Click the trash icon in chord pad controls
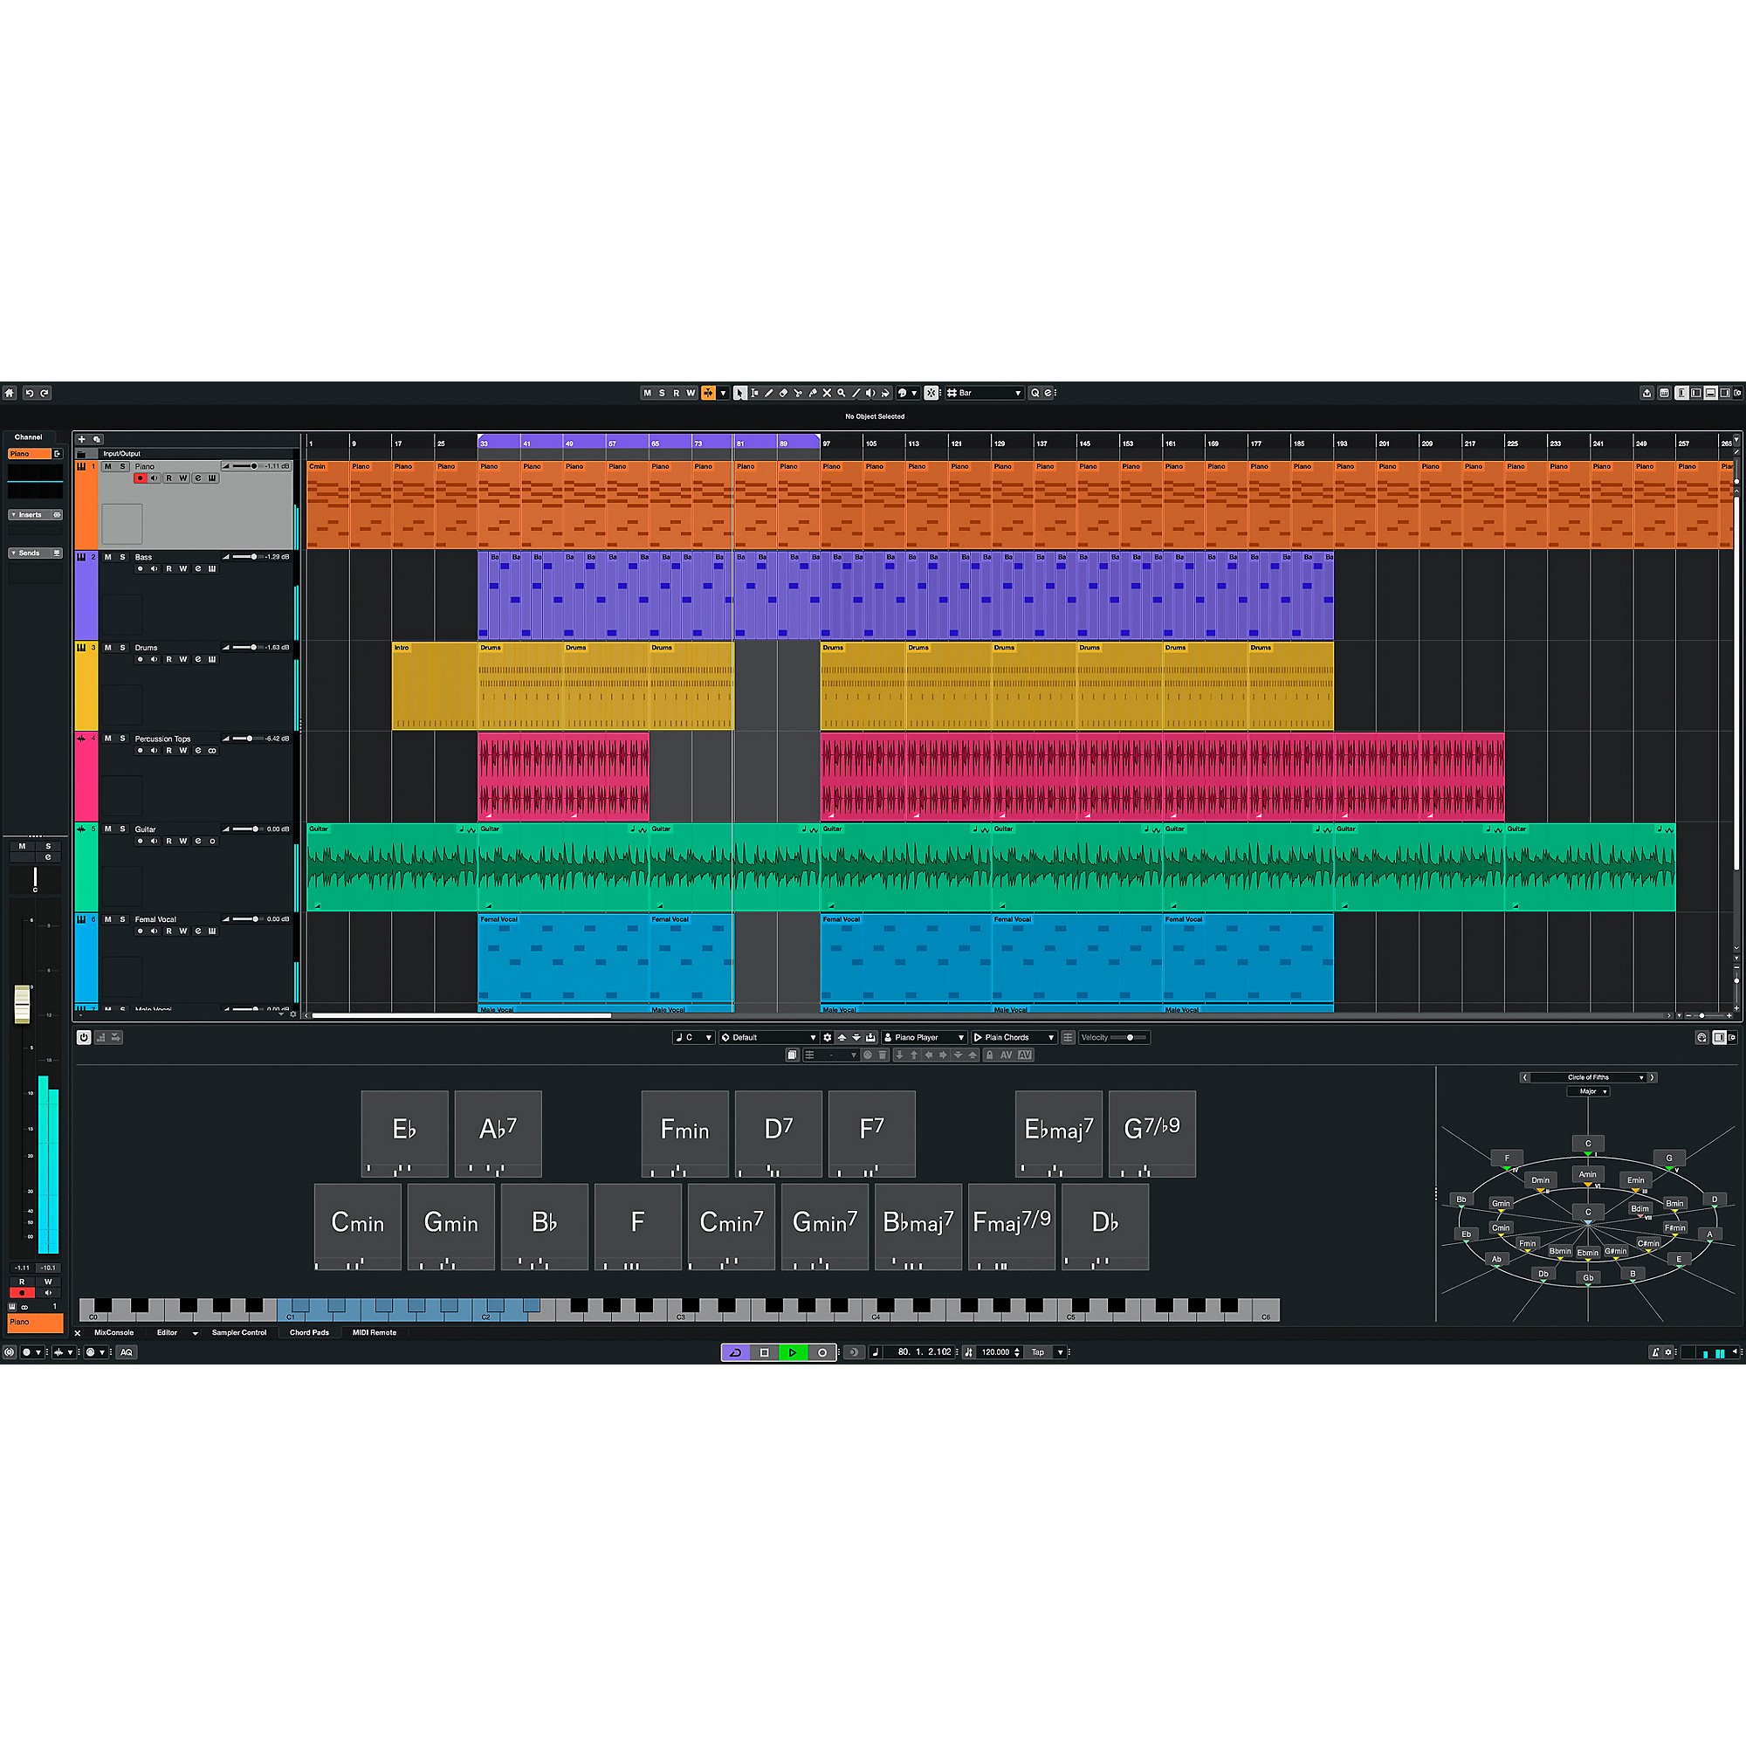Viewport: 1746px width, 1746px height. pos(881,1055)
